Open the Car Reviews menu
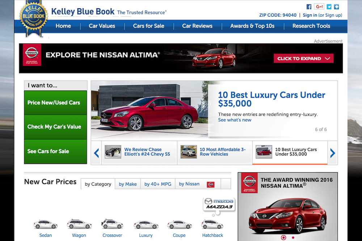Screen dimensions: 362x241 [x=197, y=26]
